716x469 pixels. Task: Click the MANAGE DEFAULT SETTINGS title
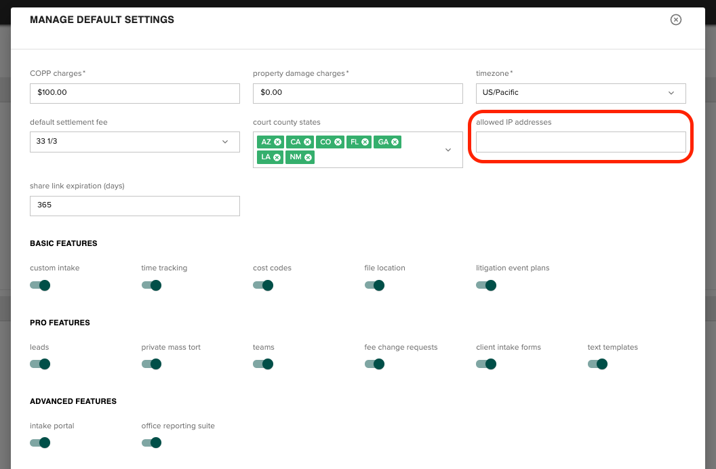(x=102, y=20)
